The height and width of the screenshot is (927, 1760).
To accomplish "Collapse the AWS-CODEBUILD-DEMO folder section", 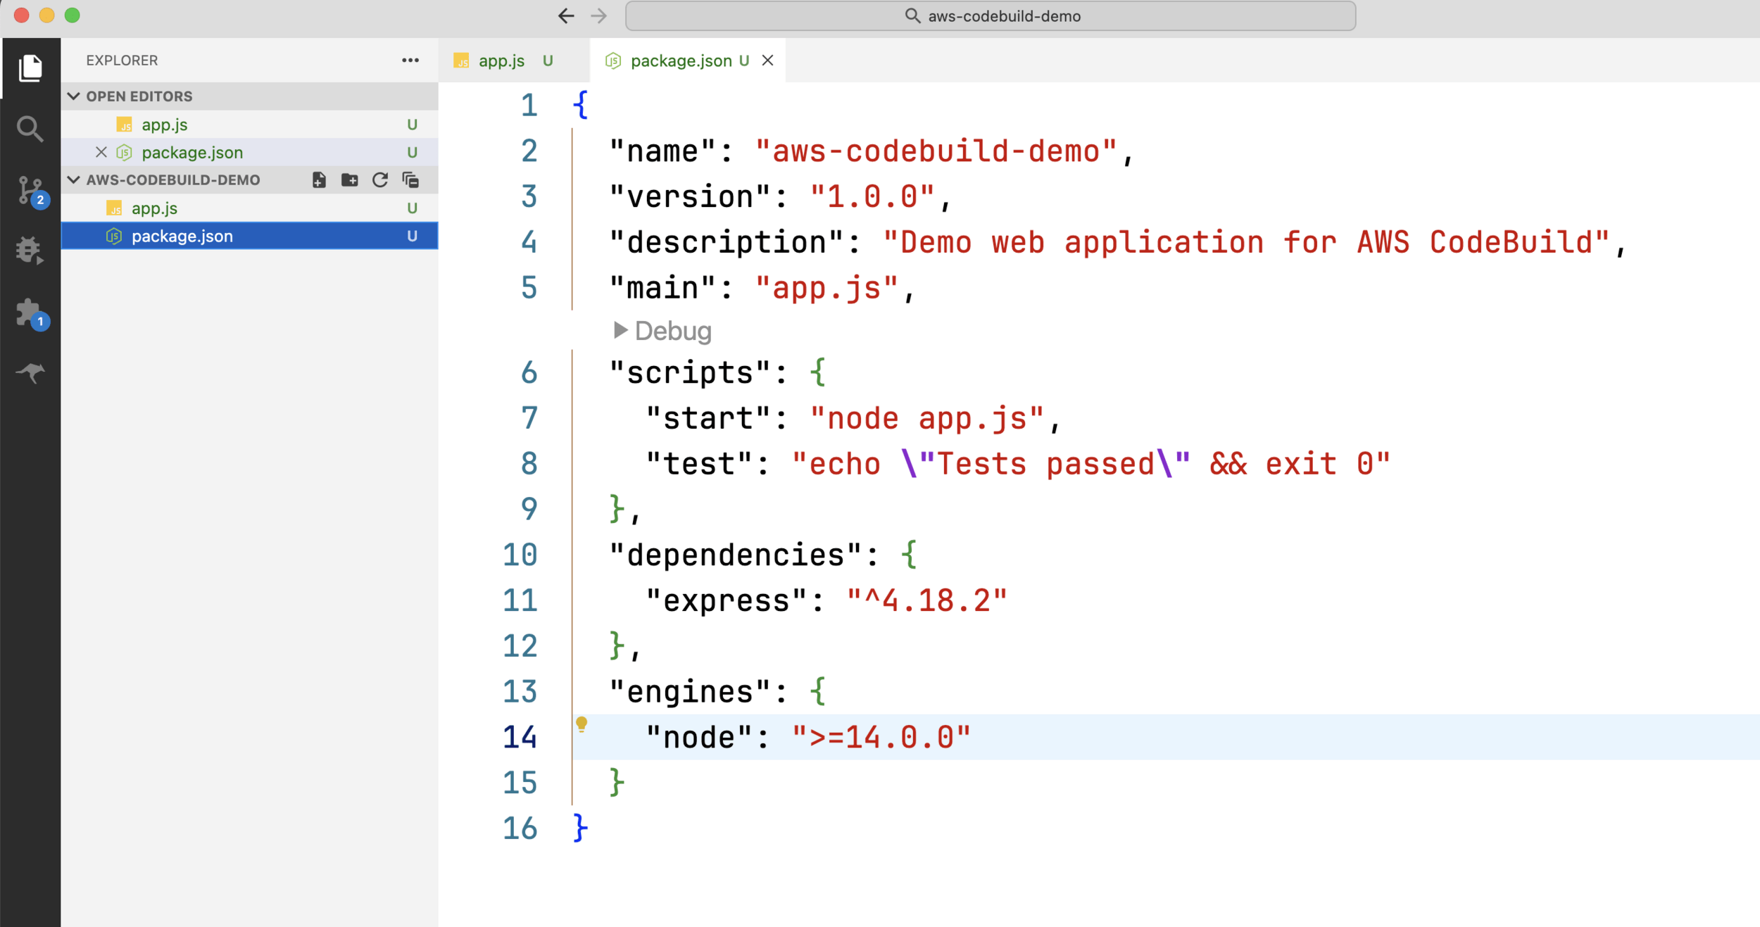I will coord(74,180).
